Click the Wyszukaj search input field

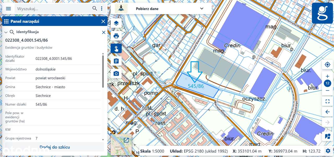pyautogui.click(x=53, y=9)
